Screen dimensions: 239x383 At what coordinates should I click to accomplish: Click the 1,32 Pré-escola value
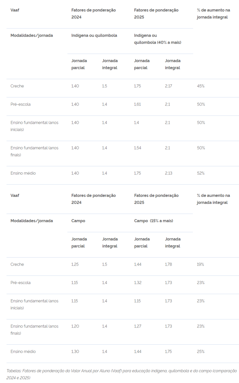coord(138,283)
